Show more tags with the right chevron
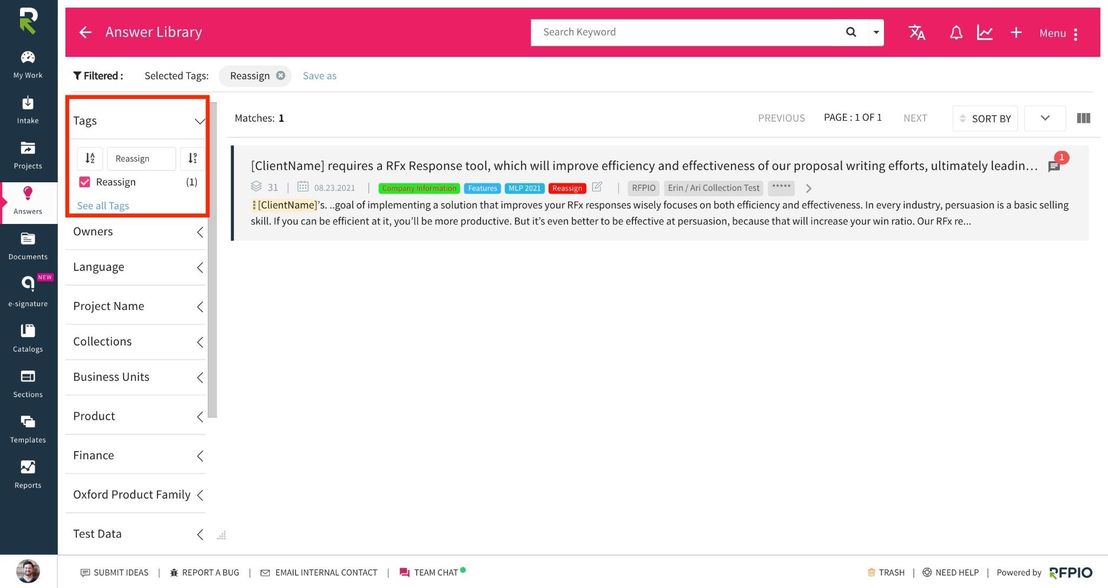This screenshot has width=1108, height=588. coord(808,188)
